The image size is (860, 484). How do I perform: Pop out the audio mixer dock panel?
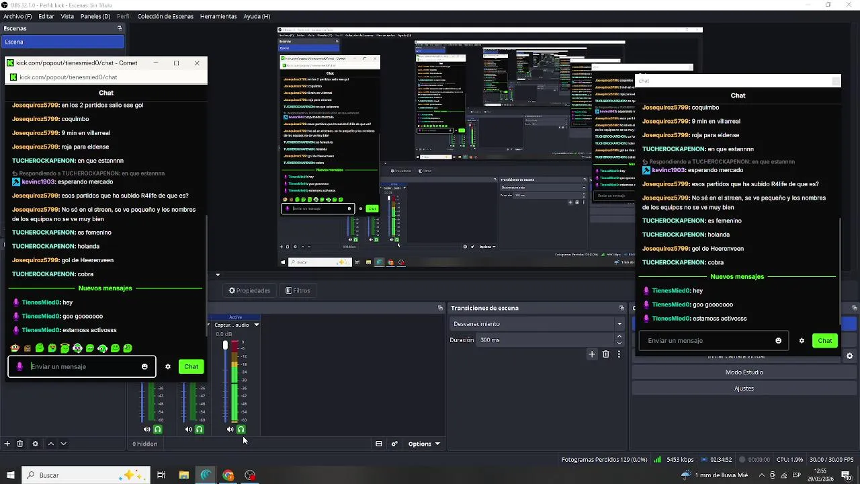(x=440, y=308)
